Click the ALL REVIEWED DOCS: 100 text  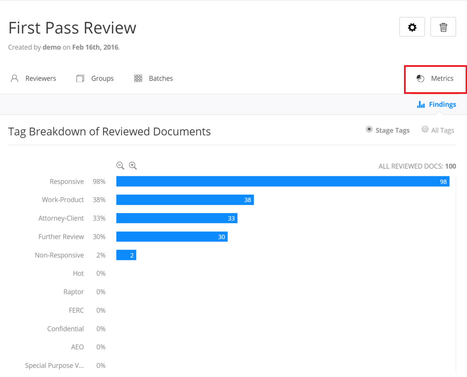pos(417,166)
